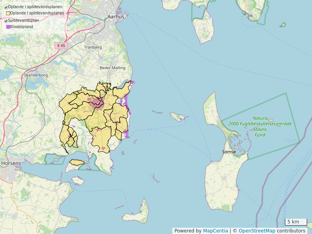The height and width of the screenshot is (234, 312).
Task: Select the Aarhus city label
Action: [x=116, y=17]
